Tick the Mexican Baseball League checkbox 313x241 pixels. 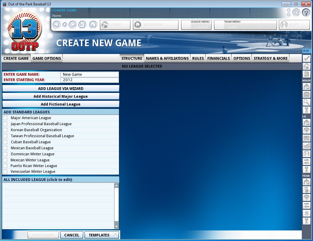click(5, 148)
